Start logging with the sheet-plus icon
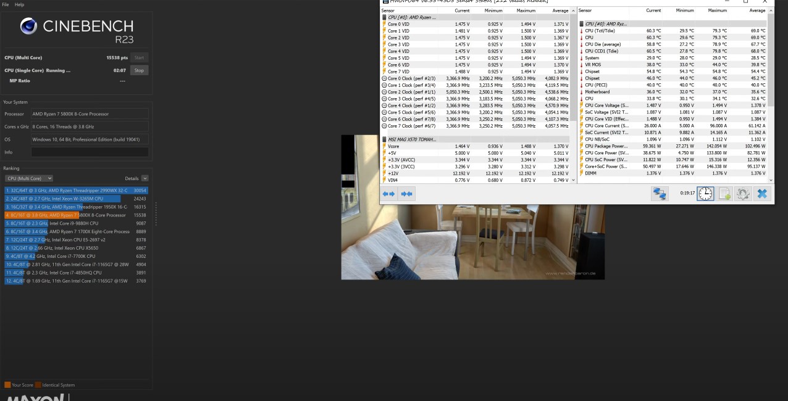 point(724,194)
